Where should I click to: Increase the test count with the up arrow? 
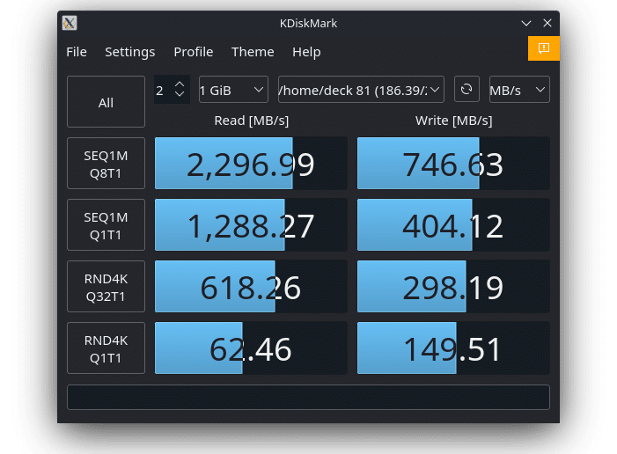(180, 84)
